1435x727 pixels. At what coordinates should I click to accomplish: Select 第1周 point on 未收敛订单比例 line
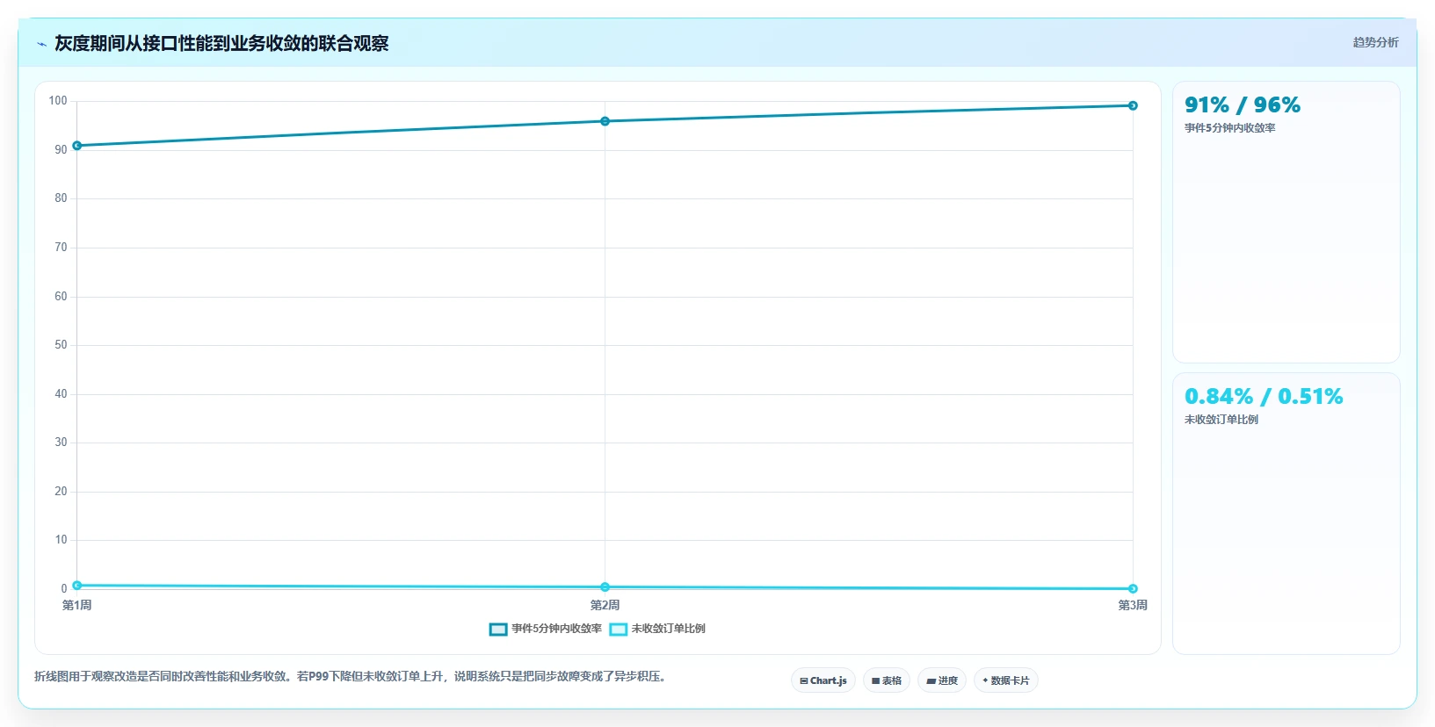click(x=77, y=585)
